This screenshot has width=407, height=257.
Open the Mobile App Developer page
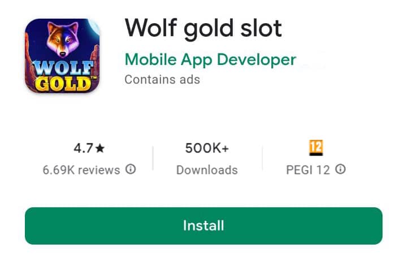pos(210,60)
